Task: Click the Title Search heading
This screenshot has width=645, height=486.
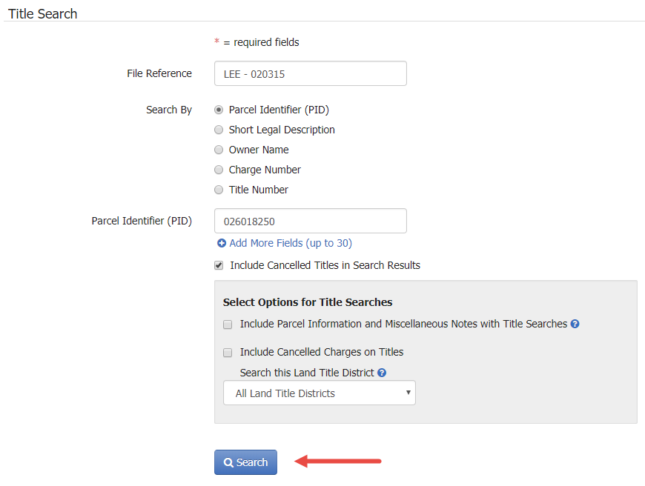Action: (43, 13)
